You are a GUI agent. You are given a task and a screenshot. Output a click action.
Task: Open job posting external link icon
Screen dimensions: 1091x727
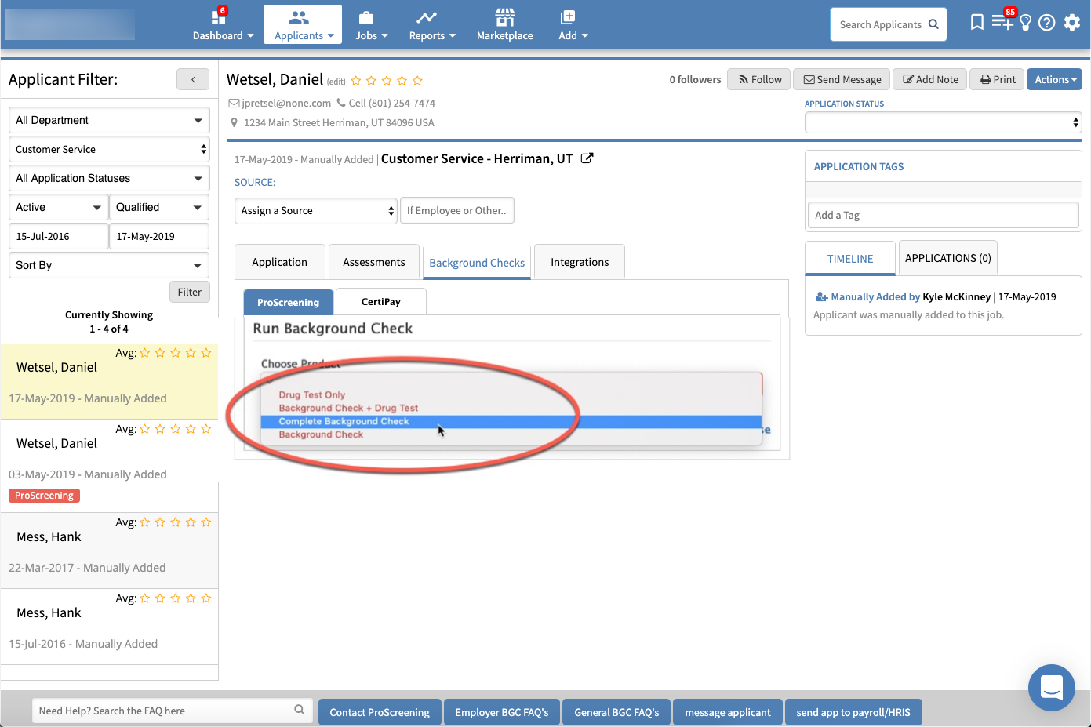click(x=587, y=158)
